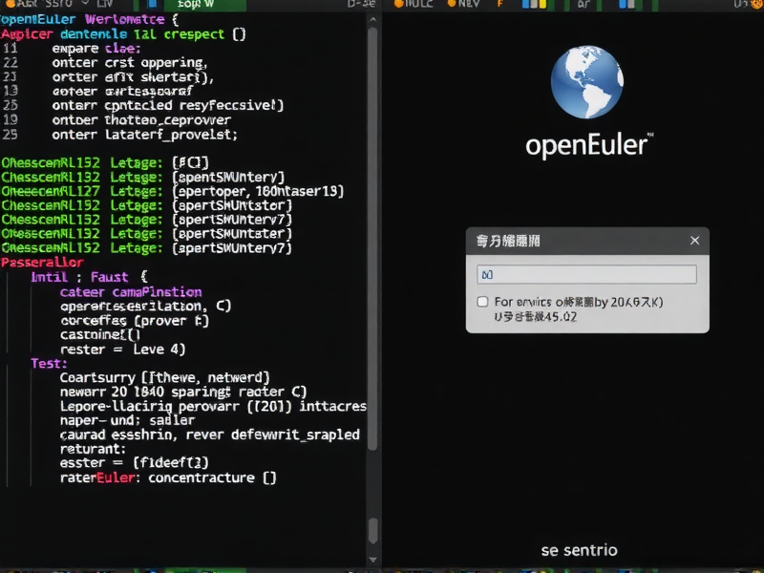Viewport: 764px width, 573px height.
Task: Open the AER item in the top bar
Action: (x=17, y=5)
